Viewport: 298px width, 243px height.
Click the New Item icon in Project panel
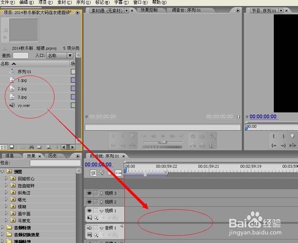48,147
